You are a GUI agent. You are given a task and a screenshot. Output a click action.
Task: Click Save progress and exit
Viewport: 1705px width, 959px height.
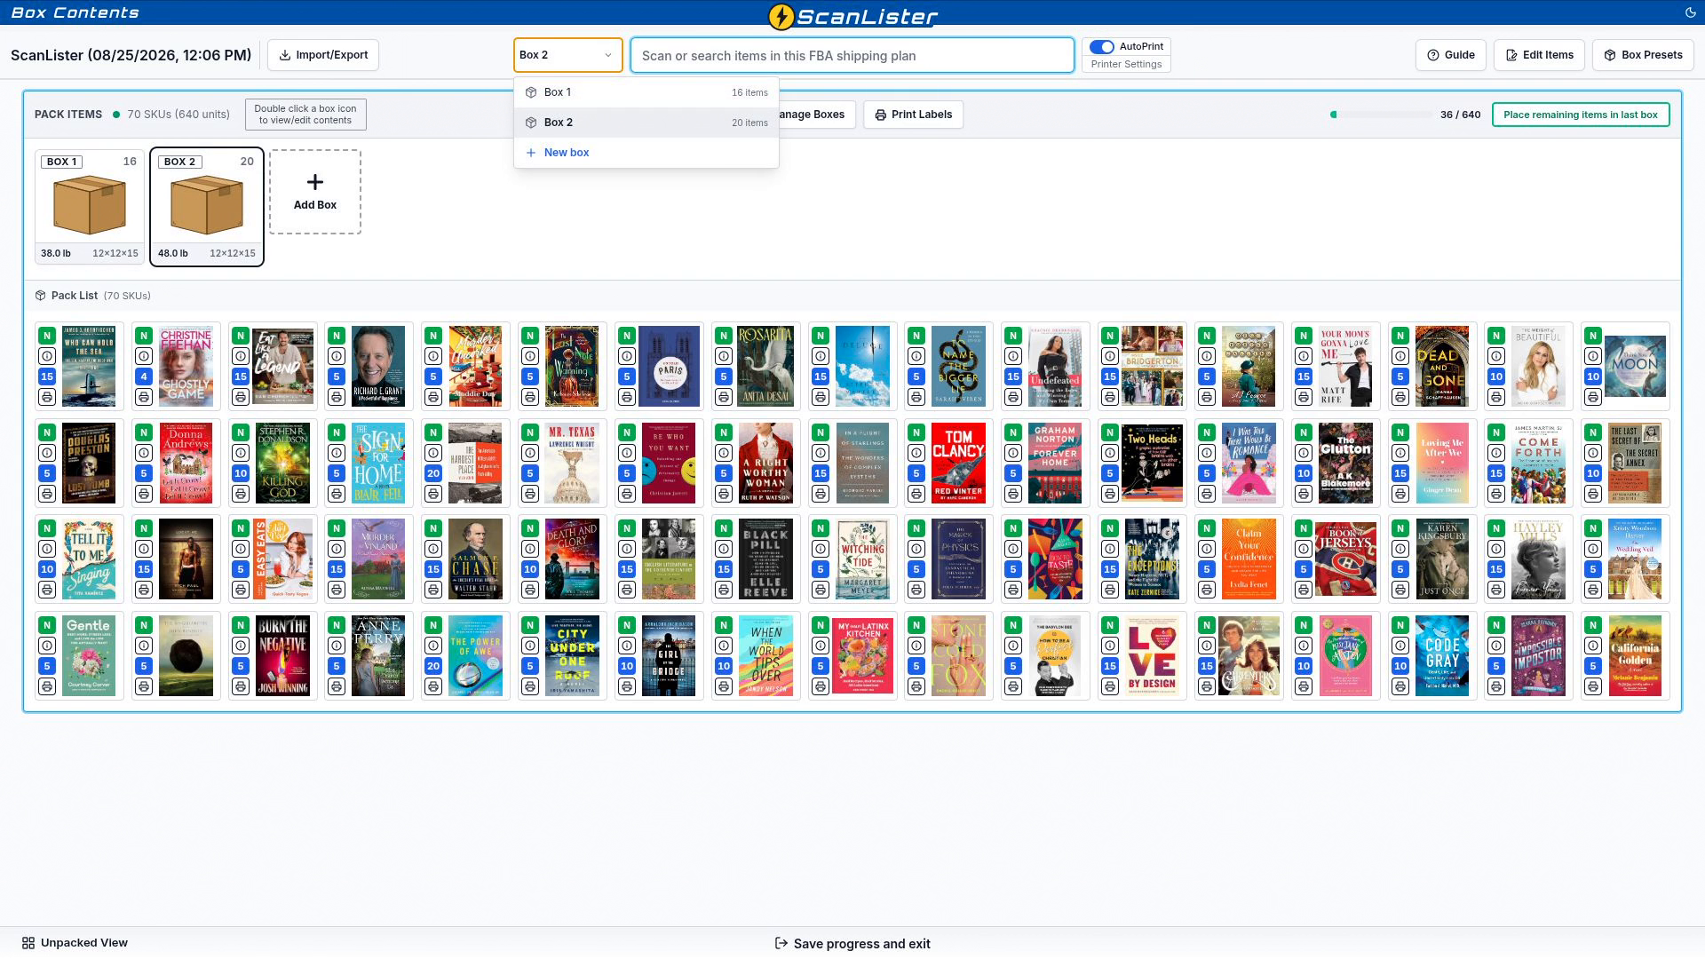tap(852, 944)
